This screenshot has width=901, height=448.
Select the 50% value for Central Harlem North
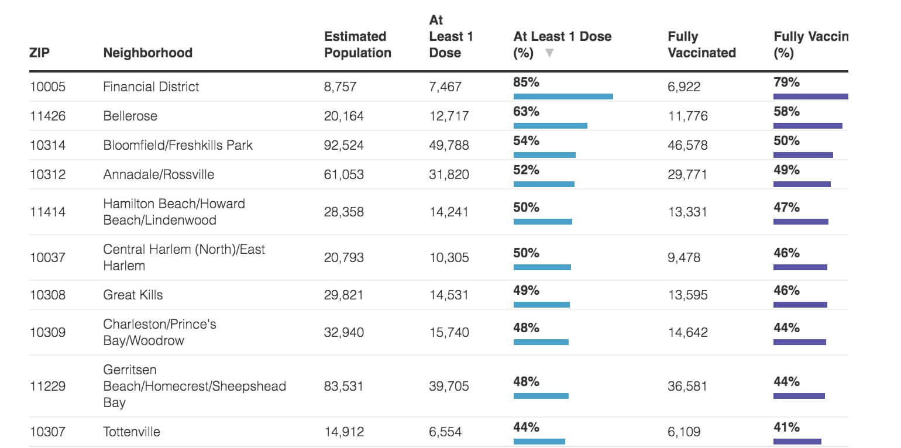coord(525,253)
